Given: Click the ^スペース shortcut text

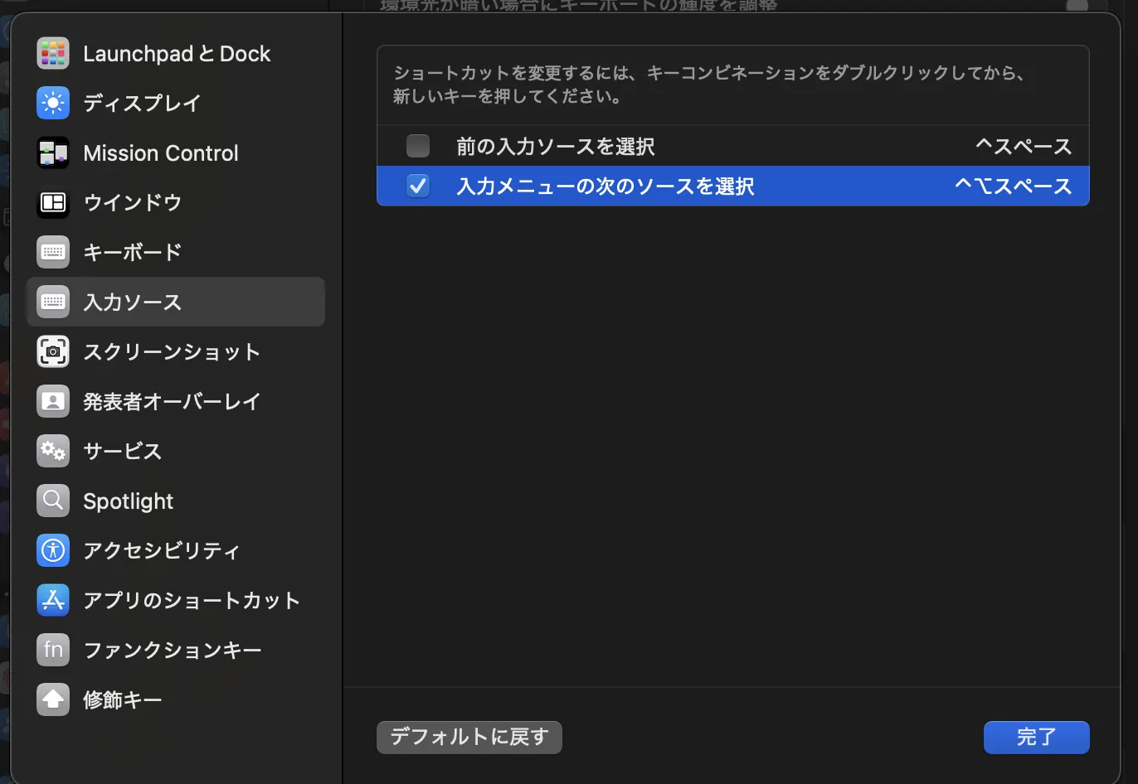Looking at the screenshot, I should (1024, 146).
